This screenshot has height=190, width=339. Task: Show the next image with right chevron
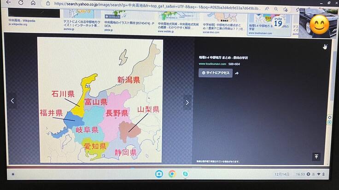coord(187,102)
